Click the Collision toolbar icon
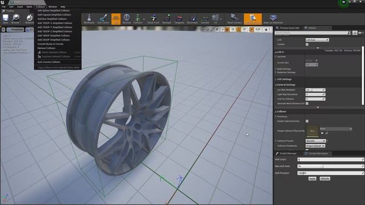The height and width of the screenshot is (205, 365). (x=137, y=19)
